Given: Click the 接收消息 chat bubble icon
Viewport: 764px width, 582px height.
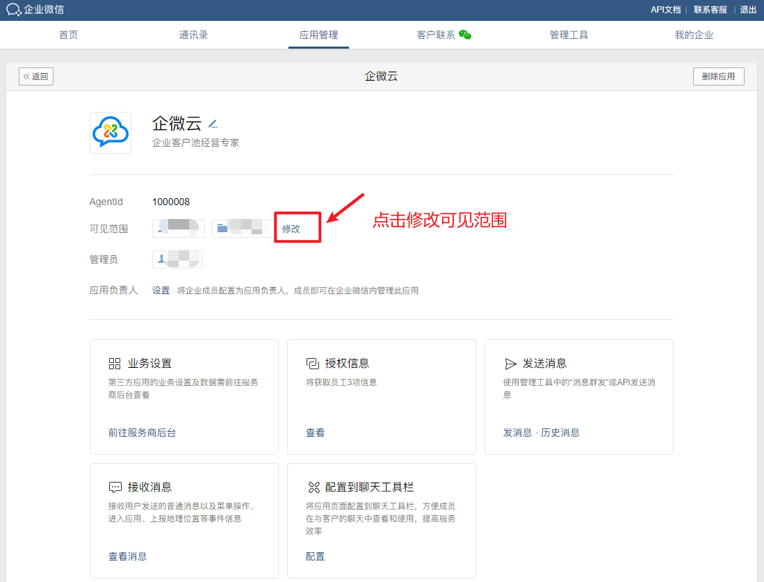Looking at the screenshot, I should point(115,487).
